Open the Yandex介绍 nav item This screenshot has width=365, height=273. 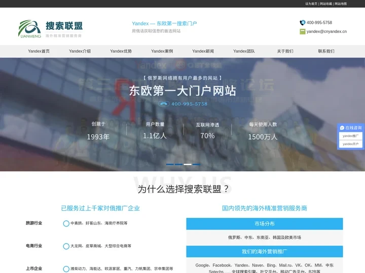click(x=80, y=51)
